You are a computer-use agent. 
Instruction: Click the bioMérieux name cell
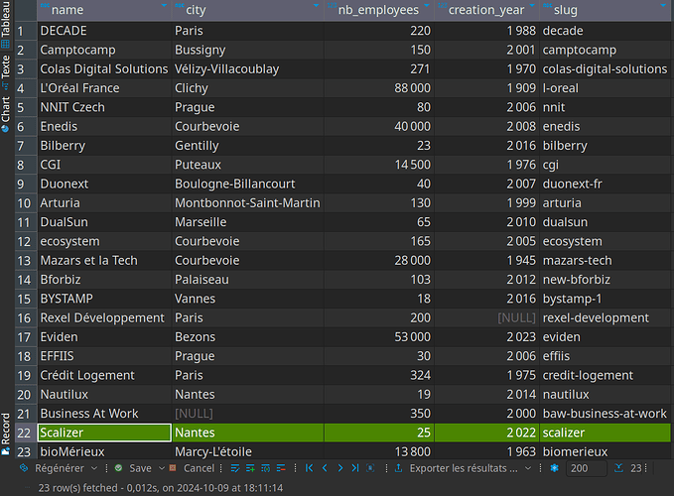click(x=104, y=451)
